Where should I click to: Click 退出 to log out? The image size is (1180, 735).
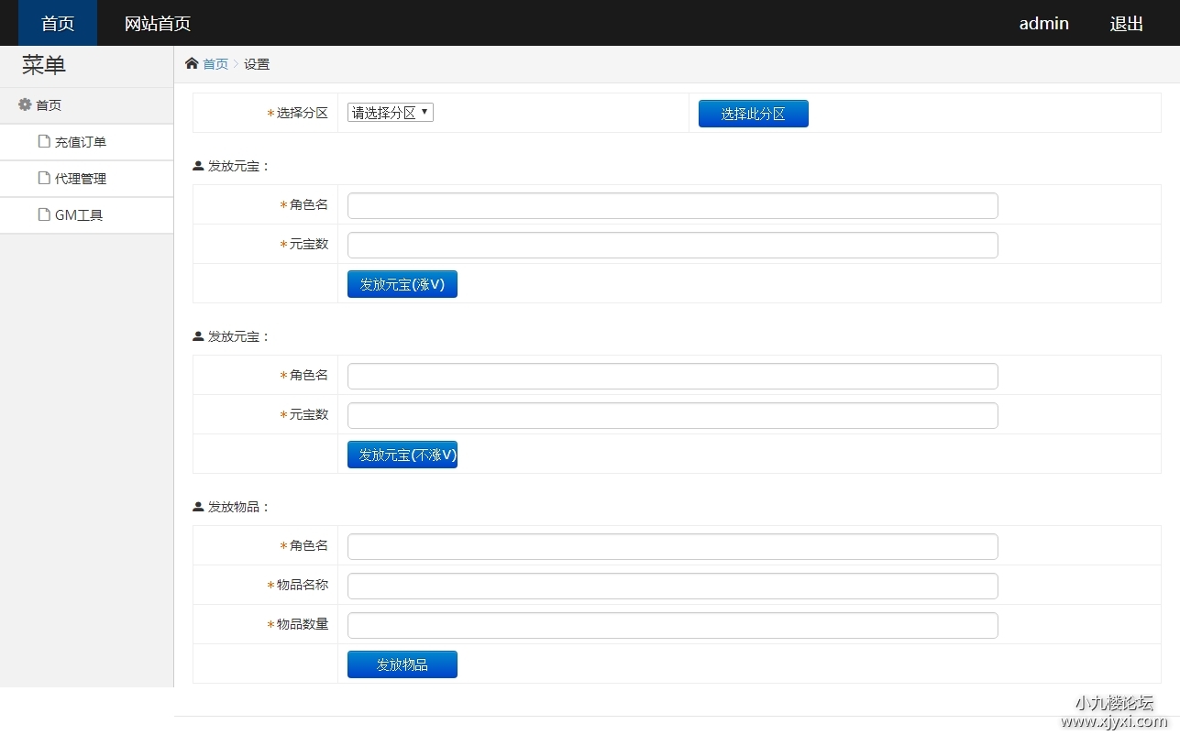click(x=1126, y=24)
